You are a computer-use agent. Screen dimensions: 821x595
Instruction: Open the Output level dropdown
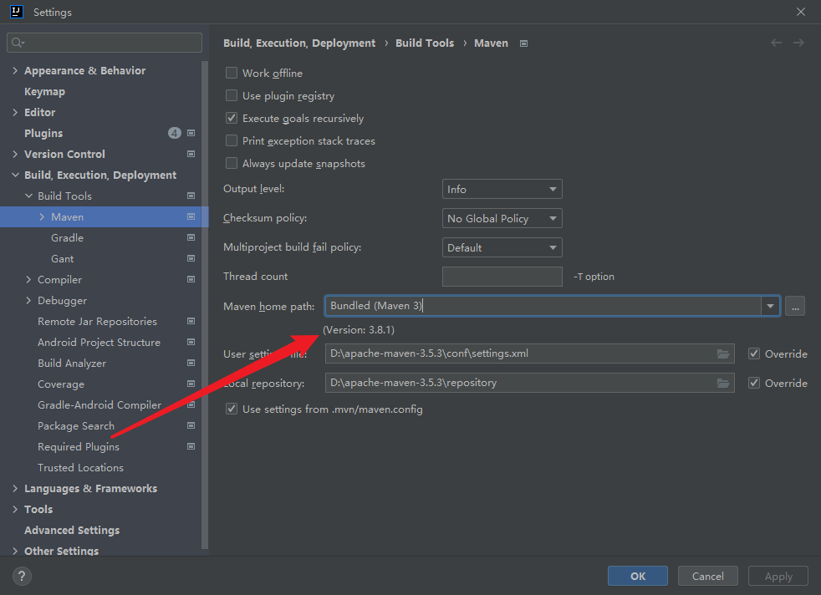[502, 189]
